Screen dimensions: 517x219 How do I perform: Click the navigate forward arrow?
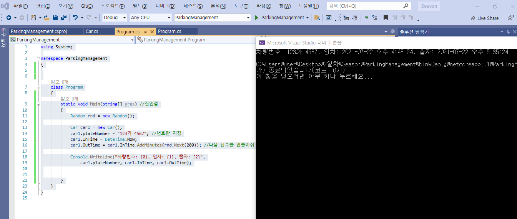point(22,18)
